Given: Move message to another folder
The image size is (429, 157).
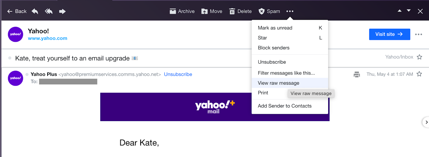Looking at the screenshot, I should click(212, 11).
